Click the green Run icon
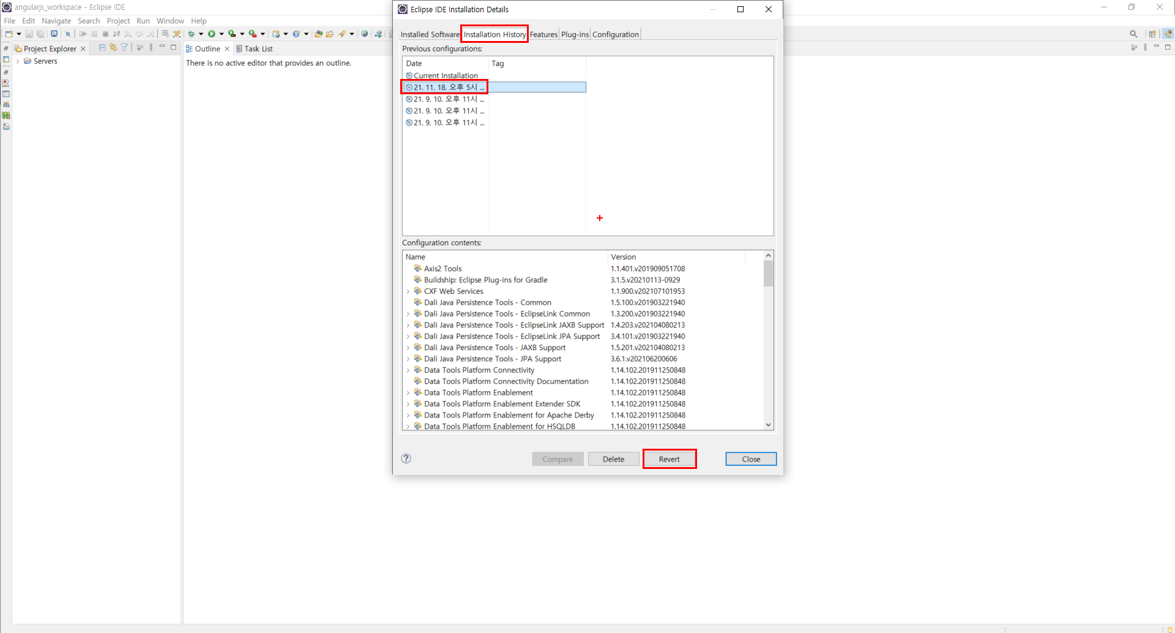Image resolution: width=1175 pixels, height=633 pixels. pyautogui.click(x=212, y=34)
